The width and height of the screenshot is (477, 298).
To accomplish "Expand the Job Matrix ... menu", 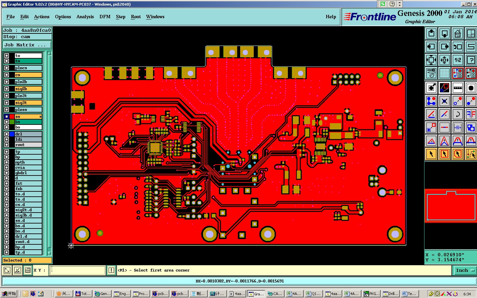I will [x=27, y=45].
